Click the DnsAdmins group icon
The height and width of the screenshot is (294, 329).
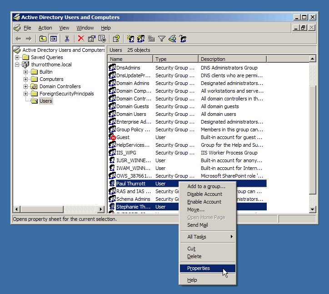(112, 68)
